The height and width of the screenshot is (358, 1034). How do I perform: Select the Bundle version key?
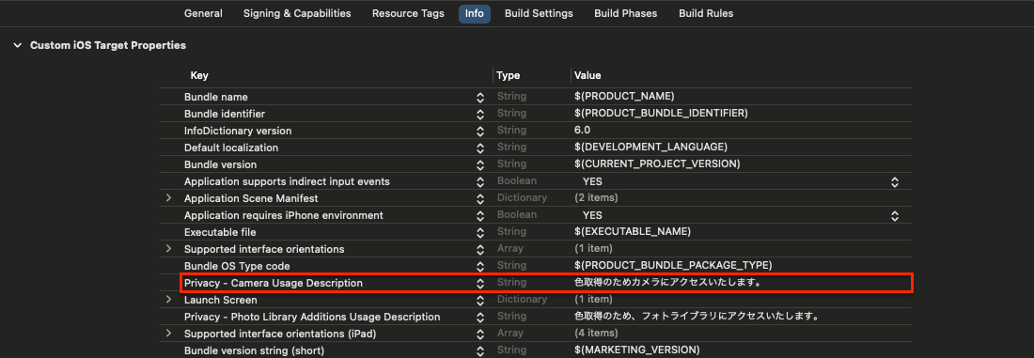pos(220,164)
